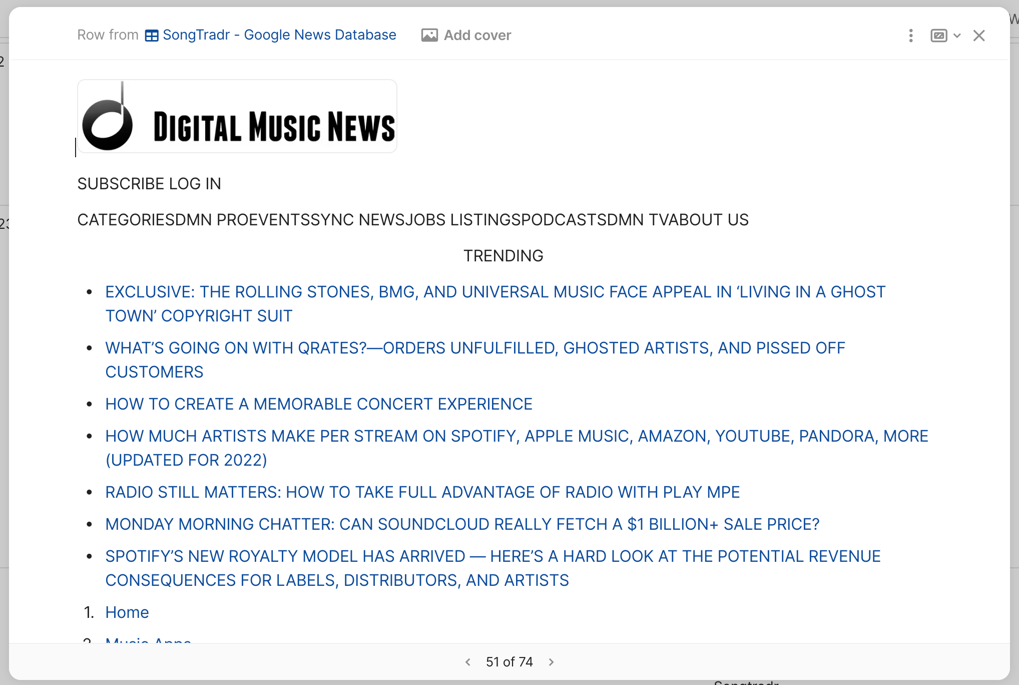1019x685 pixels.
Task: Expand the card preview dropdown chevron
Action: 957,36
